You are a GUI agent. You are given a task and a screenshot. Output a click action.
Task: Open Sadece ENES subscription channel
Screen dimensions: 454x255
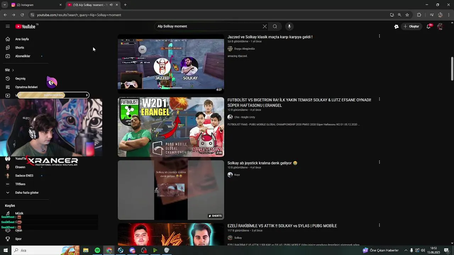pos(24,176)
